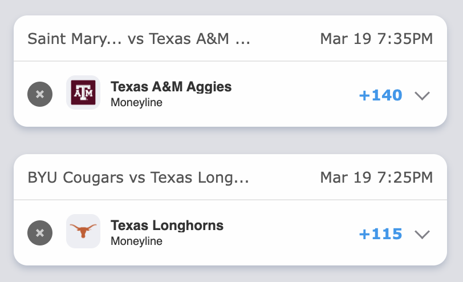Image resolution: width=463 pixels, height=282 pixels.
Task: Click the Mar 19 7:35PM game time
Action: pos(376,39)
